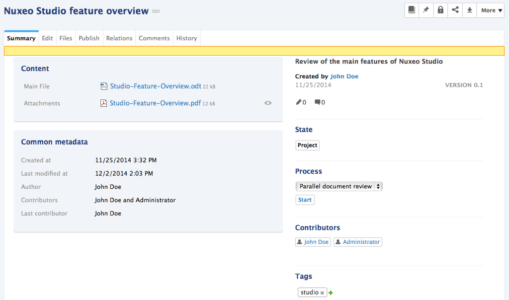
Task: Click the pencil edits count icon
Action: [x=299, y=102]
